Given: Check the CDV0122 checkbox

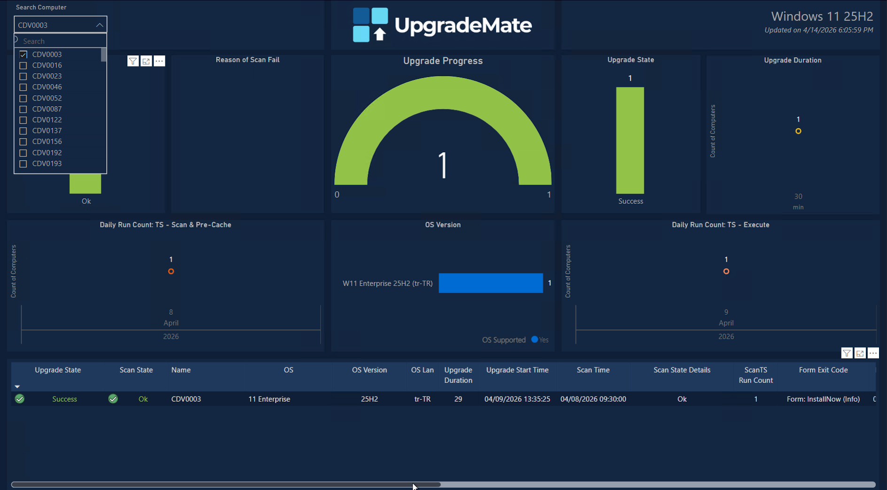Looking at the screenshot, I should 23,120.
